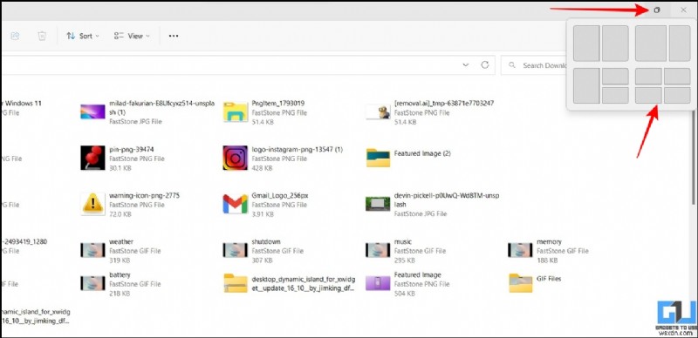Select the [removal.ai]_tmp PNG file thumbnail

pos(378,112)
